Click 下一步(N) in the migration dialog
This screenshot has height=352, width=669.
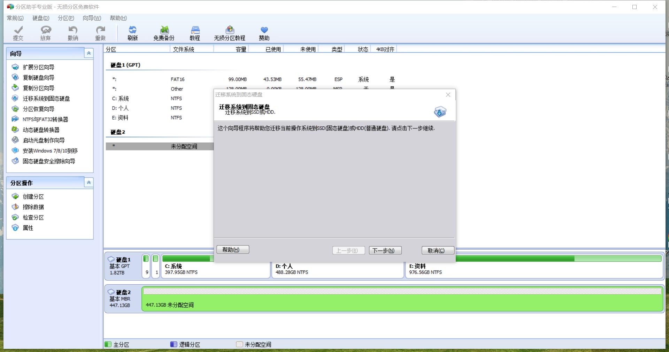385,251
